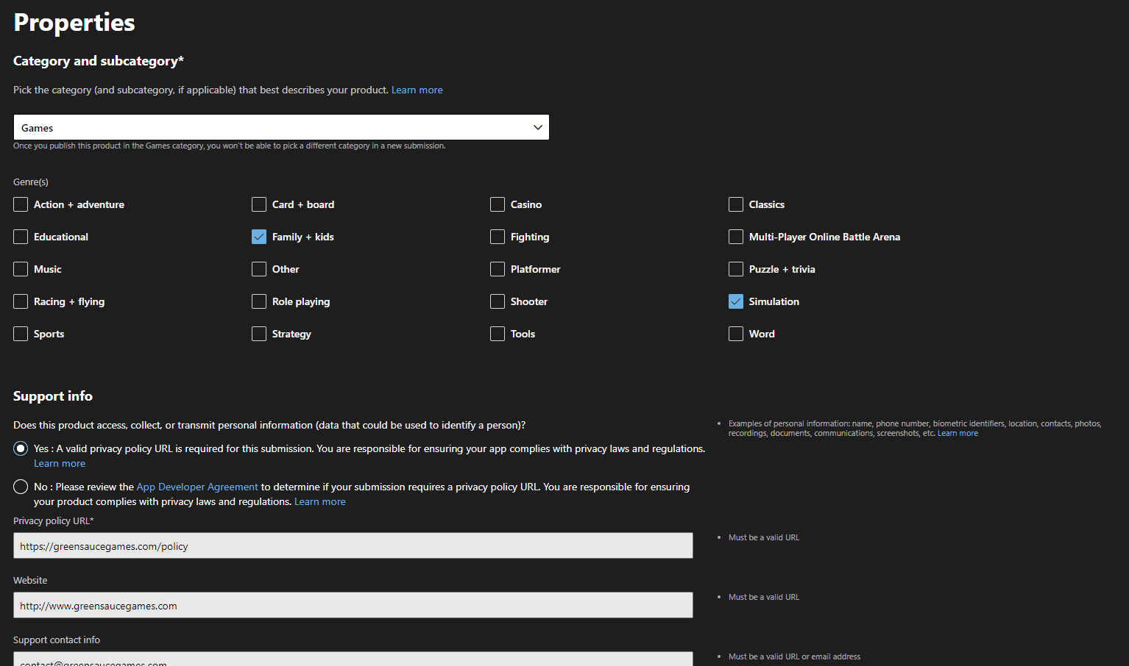
Task: Select Yes for personal information collection
Action: tap(20, 448)
